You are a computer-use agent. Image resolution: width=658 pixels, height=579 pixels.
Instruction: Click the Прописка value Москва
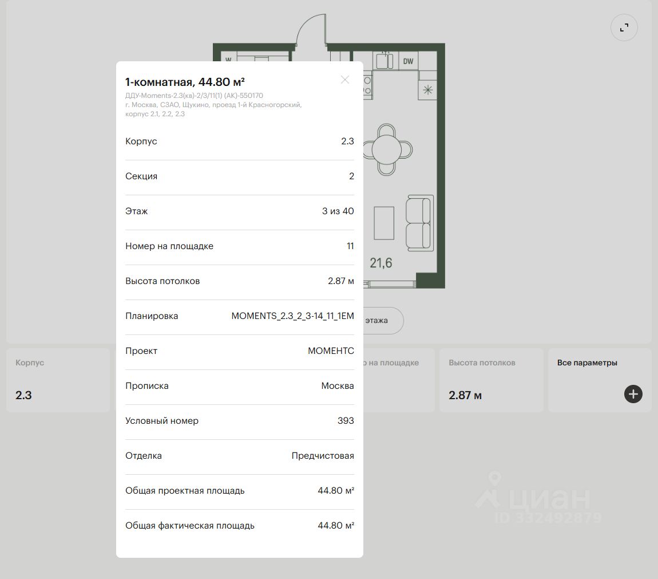pos(338,385)
